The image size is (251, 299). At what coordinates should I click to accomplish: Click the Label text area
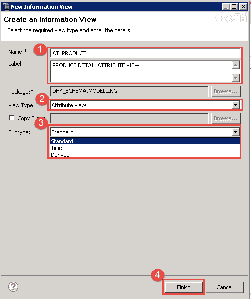coord(141,72)
